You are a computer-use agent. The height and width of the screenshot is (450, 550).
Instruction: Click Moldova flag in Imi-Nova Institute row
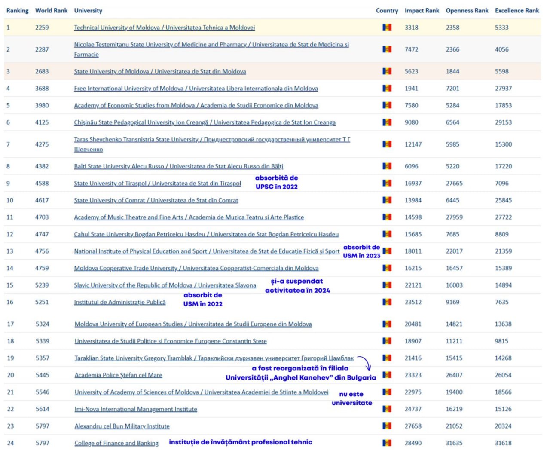point(387,409)
